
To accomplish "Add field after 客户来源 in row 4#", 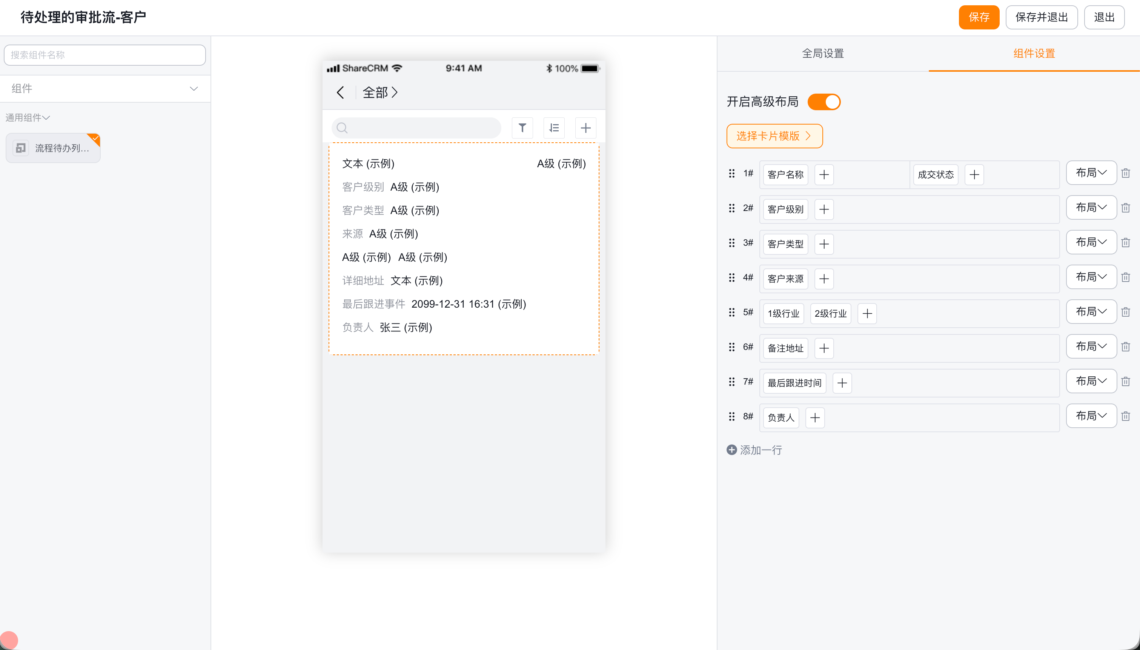I will tap(824, 279).
